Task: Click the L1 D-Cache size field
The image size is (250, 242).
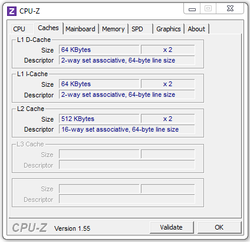Action: point(99,50)
